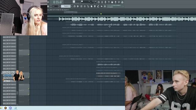Open the Pattern 1 selector
The image size is (196, 110).
(x=66, y=6)
